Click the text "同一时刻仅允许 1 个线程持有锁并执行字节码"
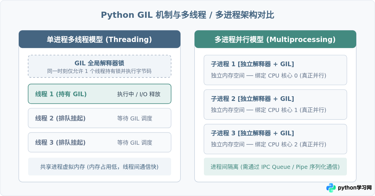Image resolution: width=375 pixels, height=196 pixels. [100, 71]
